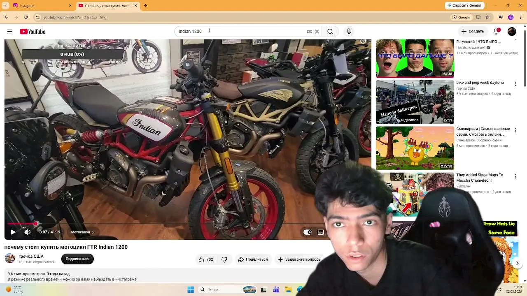
Task: Toggle the autoplay switch in the player
Action: click(x=308, y=232)
